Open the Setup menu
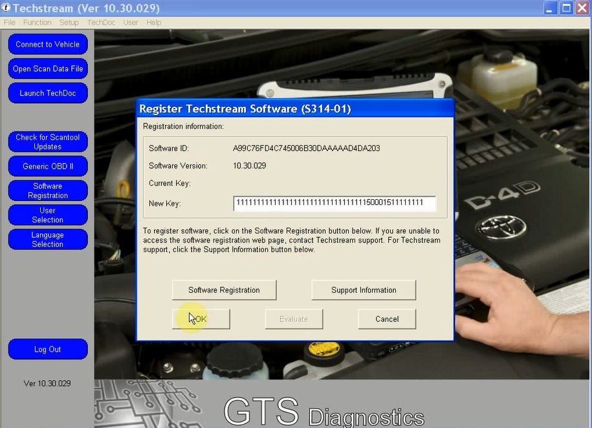Viewport: 592px width, 428px height. click(69, 22)
